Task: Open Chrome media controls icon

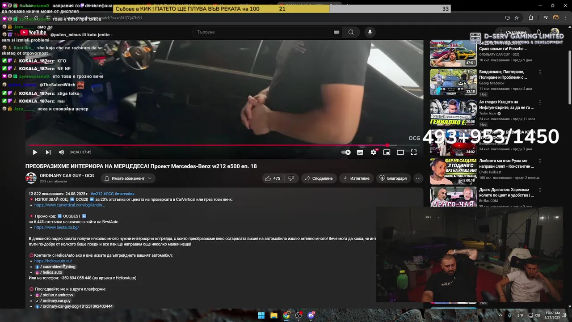Action: coord(546,18)
